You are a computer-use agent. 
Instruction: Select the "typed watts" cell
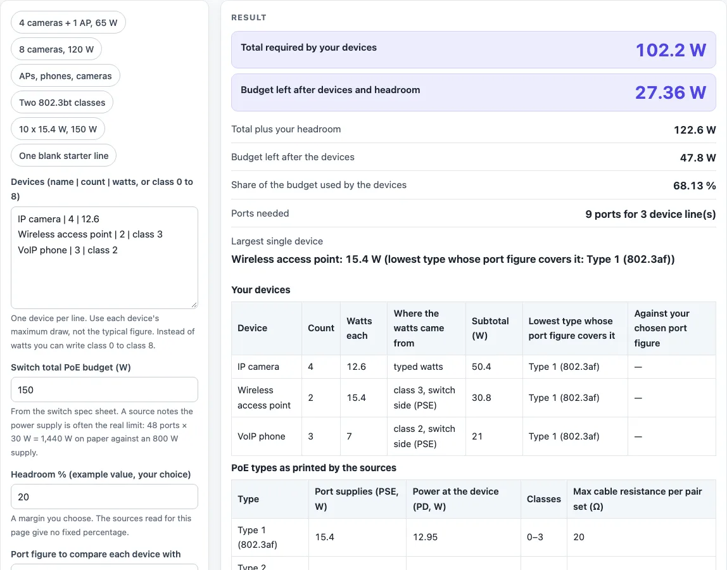pos(426,367)
